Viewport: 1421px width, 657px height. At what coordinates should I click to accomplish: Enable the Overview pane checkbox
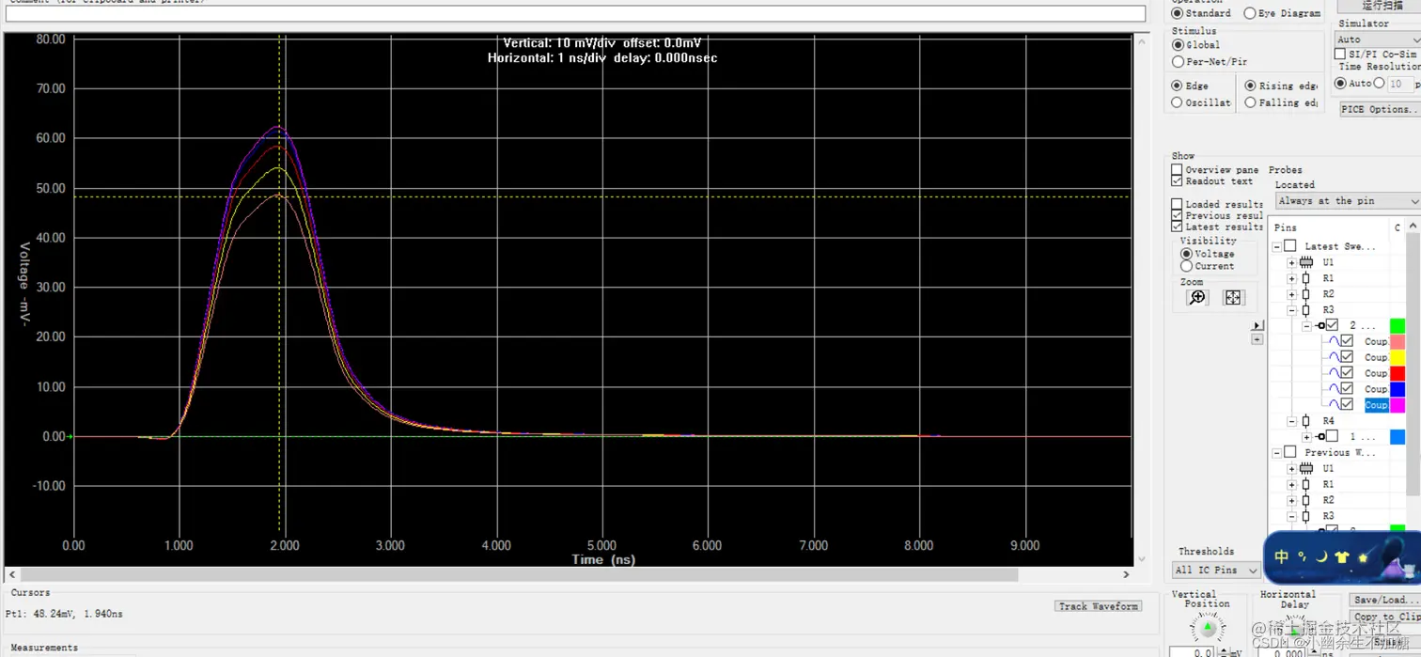pos(1177,170)
